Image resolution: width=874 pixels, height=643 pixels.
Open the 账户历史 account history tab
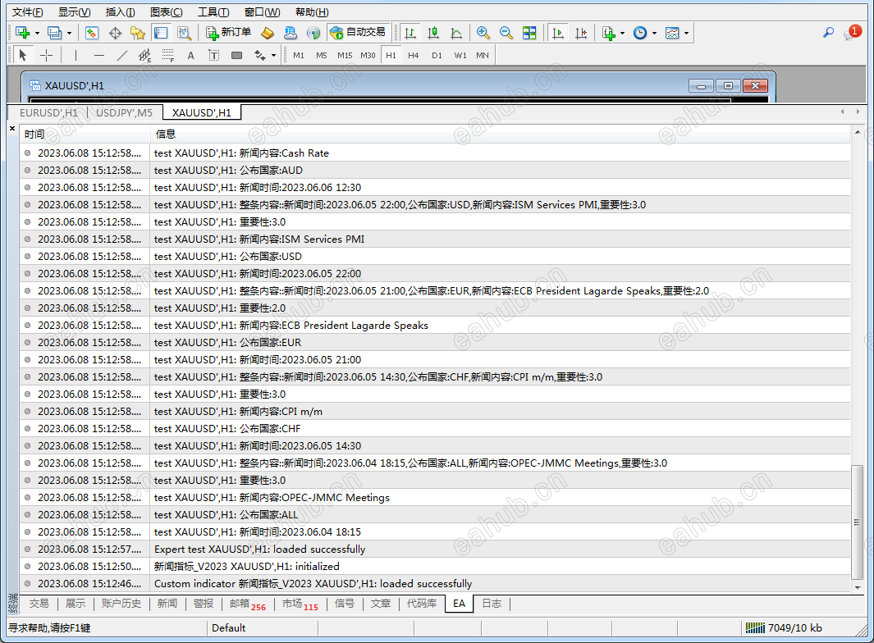(x=121, y=604)
